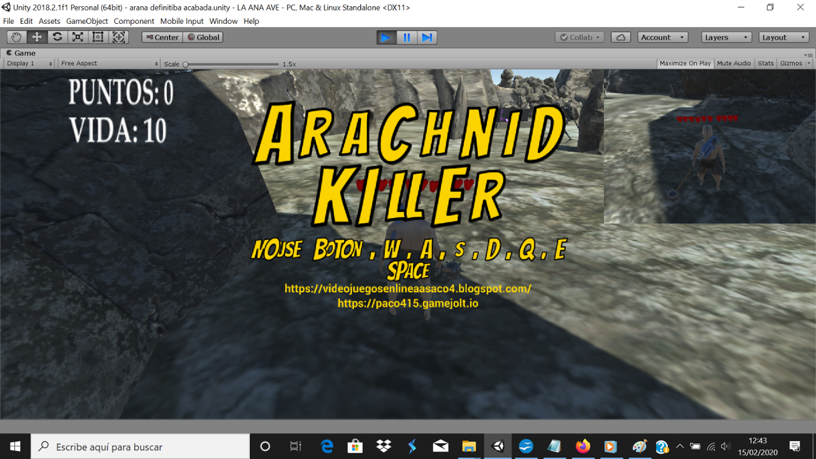Open the GameObject menu
Screen dimensions: 816x459
point(86,21)
